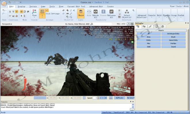Click the Prefabs object button
This screenshot has height=114, width=190.
coord(173,43)
